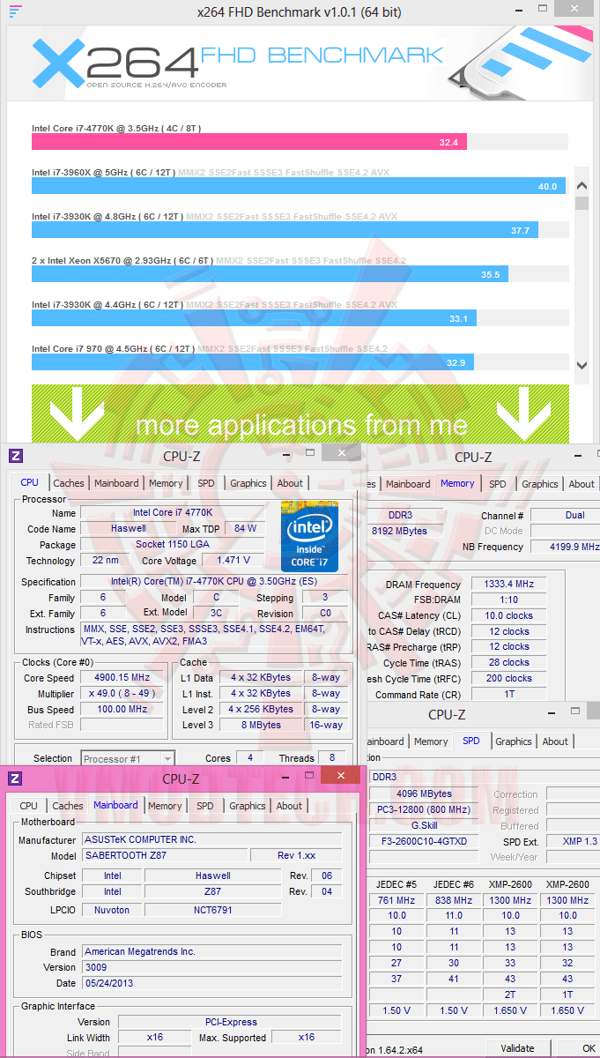Click the Xeon X5670 result bar
600x1058 pixels.
coord(269,274)
